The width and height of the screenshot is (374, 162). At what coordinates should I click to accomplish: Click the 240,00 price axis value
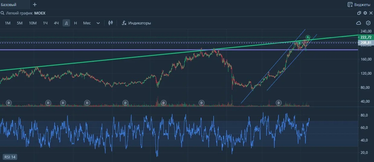(x=366, y=31)
